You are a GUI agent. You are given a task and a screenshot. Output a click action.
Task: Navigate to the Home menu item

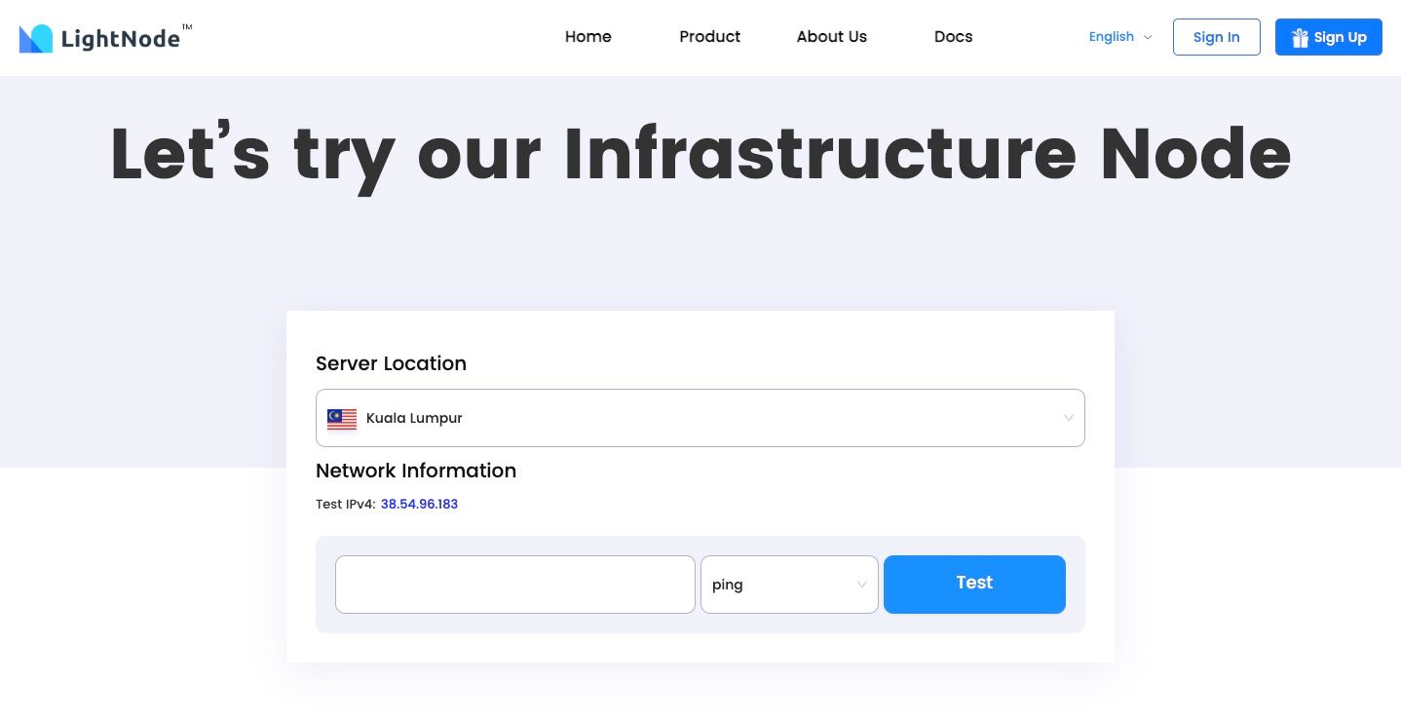(x=587, y=37)
